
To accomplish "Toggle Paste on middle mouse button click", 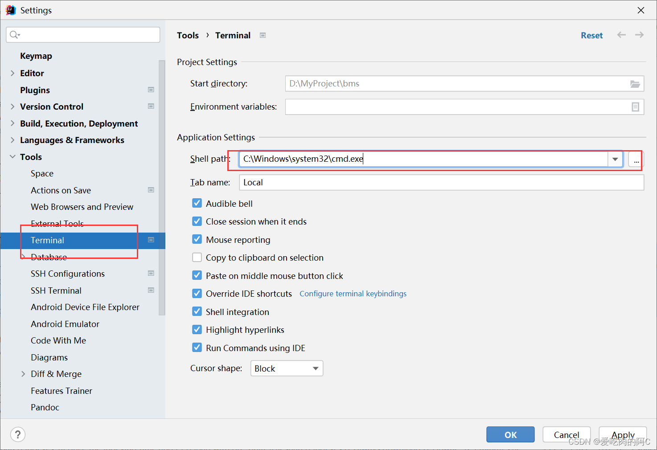I will [197, 275].
